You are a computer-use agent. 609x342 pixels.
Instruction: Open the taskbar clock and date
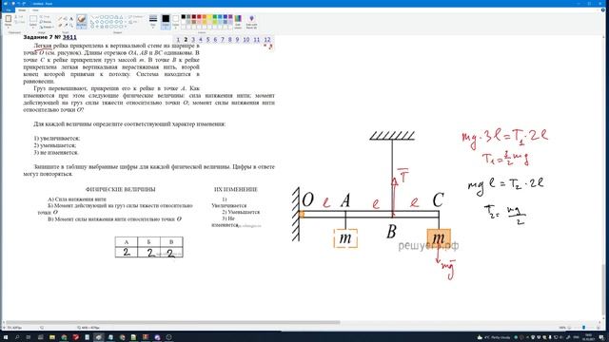coord(588,337)
